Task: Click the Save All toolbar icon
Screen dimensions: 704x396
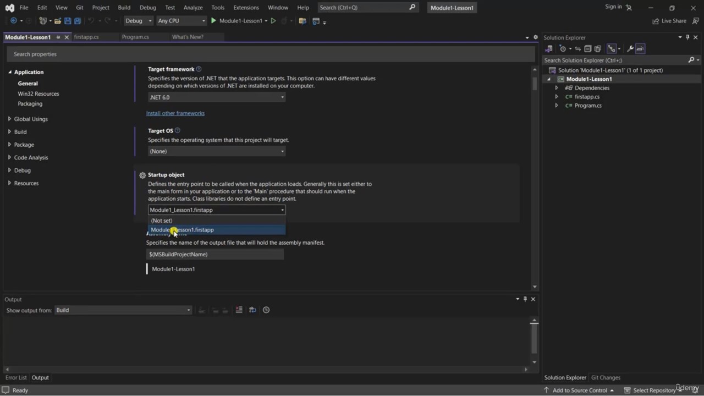Action: (78, 21)
